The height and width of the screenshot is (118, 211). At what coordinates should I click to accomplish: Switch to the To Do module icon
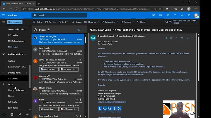28,114
